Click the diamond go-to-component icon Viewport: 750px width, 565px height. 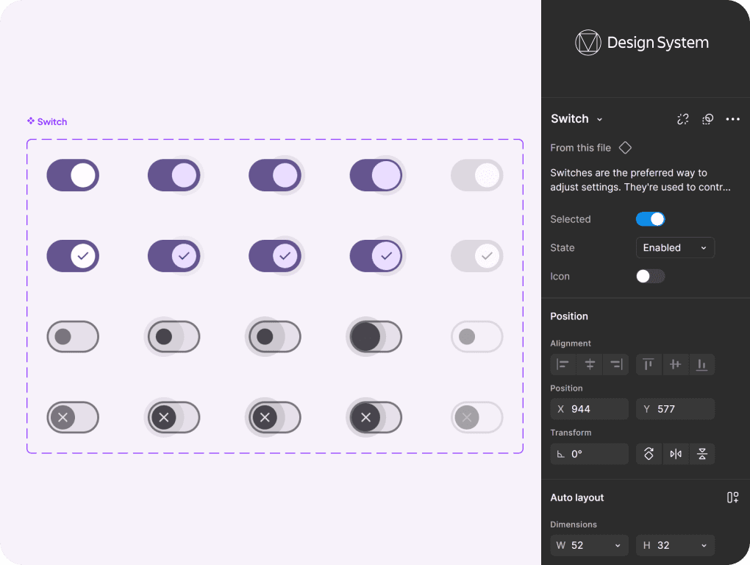(x=625, y=148)
